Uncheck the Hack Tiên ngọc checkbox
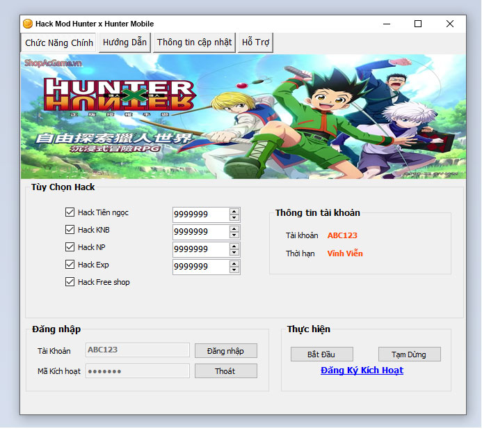 click(x=70, y=212)
